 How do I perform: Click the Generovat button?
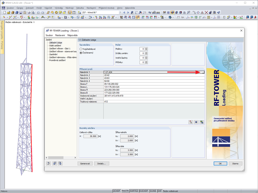[x=85, y=164]
